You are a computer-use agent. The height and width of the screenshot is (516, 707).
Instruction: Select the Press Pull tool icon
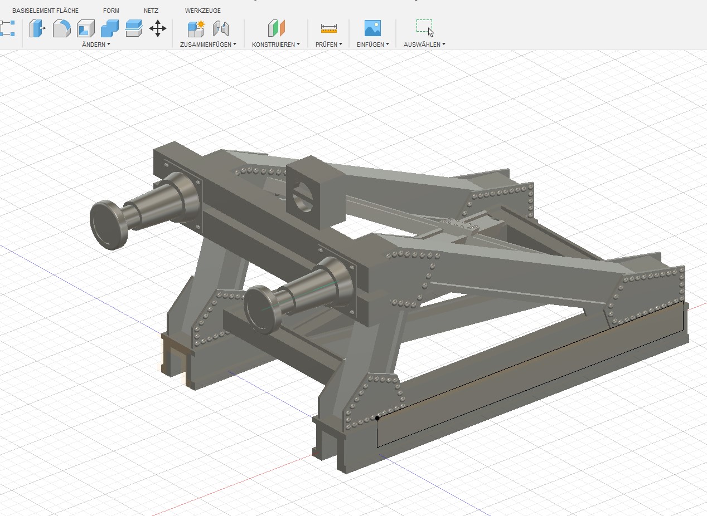[37, 28]
